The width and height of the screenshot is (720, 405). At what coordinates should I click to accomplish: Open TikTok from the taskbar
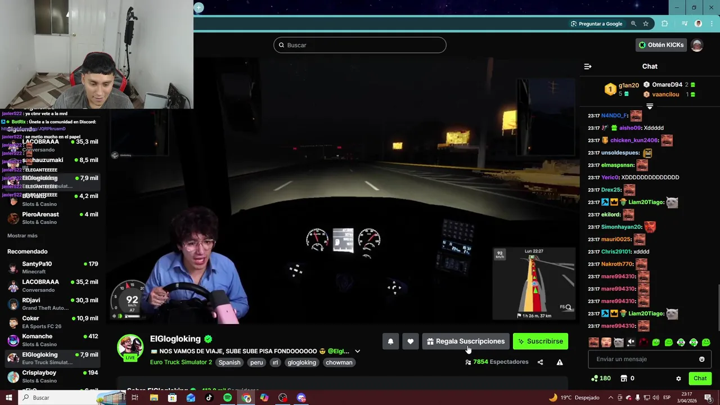(x=209, y=398)
